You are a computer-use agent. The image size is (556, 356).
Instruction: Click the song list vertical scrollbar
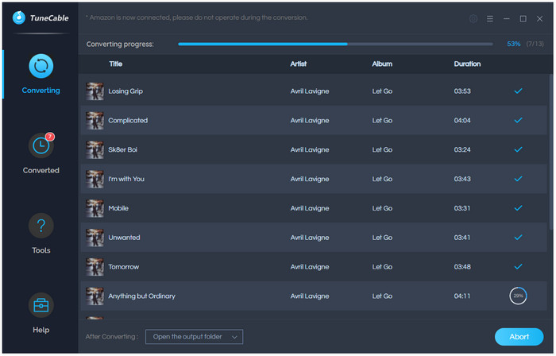[550, 152]
